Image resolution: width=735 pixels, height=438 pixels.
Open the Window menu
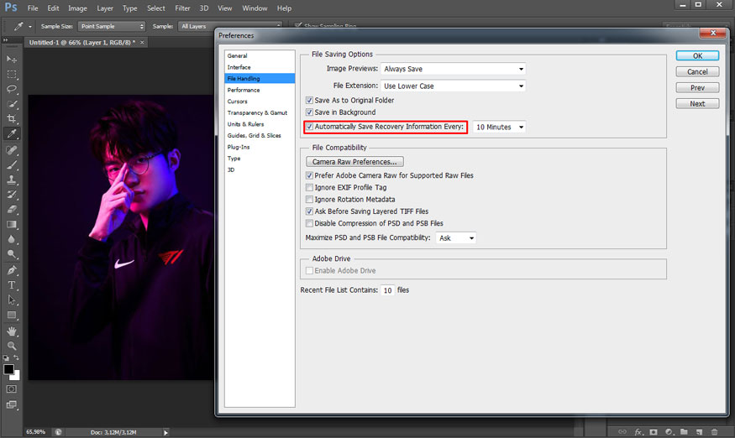point(255,8)
